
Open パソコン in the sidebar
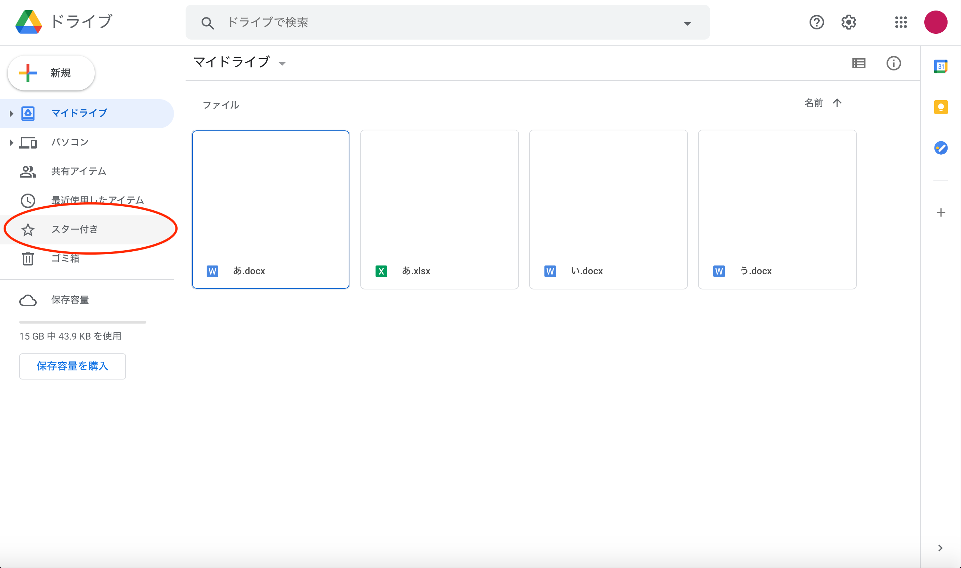pyautogui.click(x=87, y=142)
